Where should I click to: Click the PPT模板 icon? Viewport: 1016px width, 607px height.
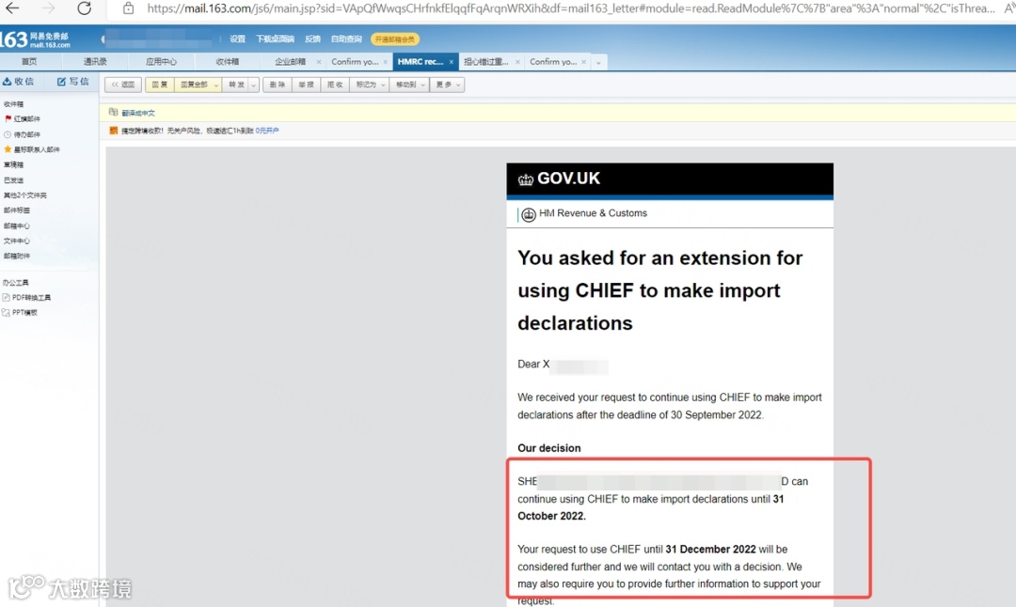coord(6,312)
